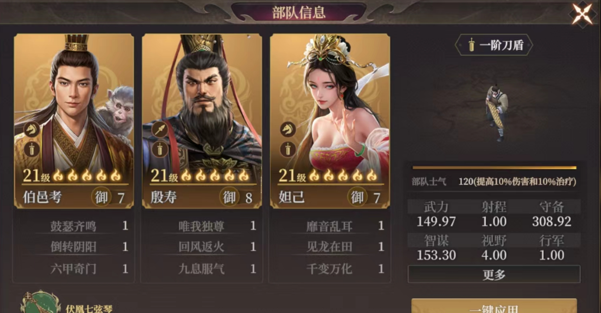
Task: Click the sword icon on 殷寿's card
Action: pyautogui.click(x=160, y=149)
